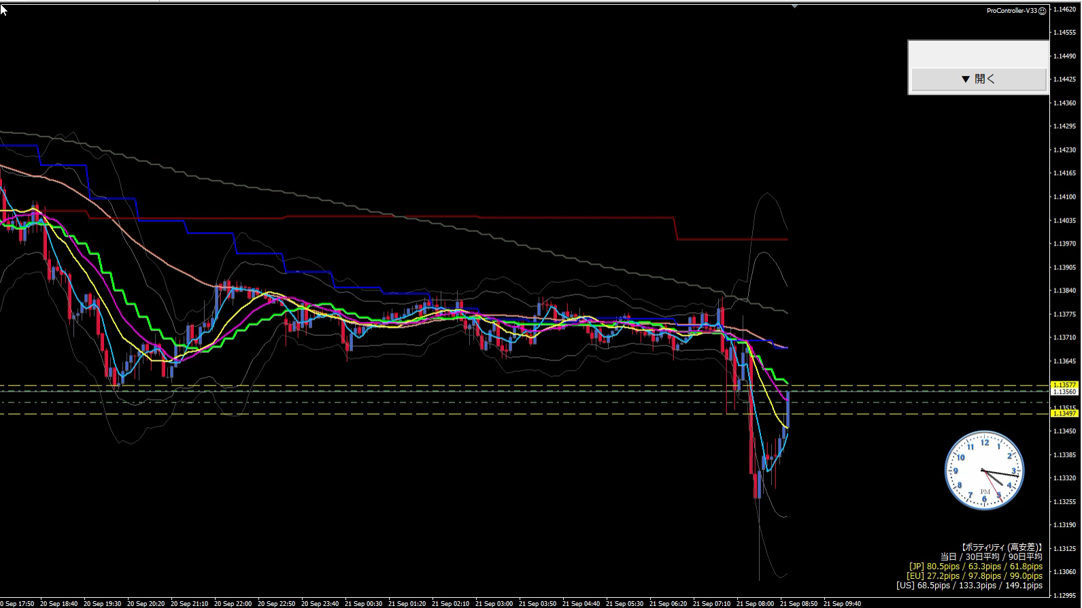Viewport: 1082px width, 608px height.
Task: Click the 1.14100 price scale value
Action: pos(1065,197)
